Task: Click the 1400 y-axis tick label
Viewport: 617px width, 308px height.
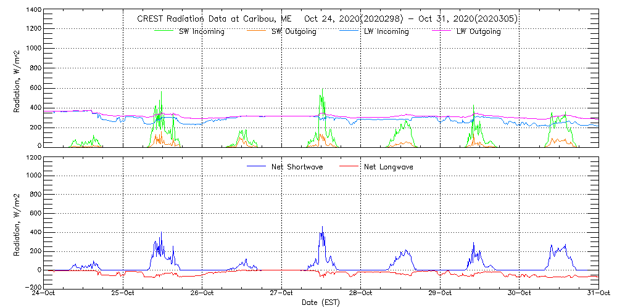Action: [x=34, y=11]
